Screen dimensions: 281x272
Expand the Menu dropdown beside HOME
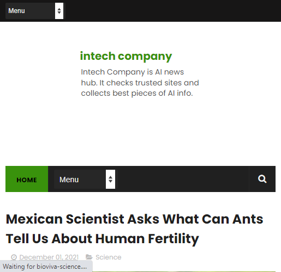click(85, 180)
